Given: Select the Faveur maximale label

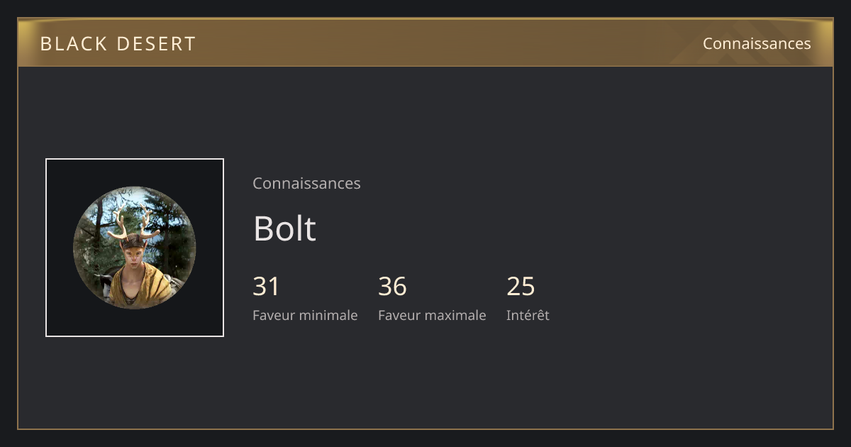Looking at the screenshot, I should click(x=432, y=315).
